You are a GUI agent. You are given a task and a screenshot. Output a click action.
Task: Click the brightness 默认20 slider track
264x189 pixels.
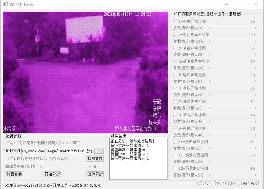tap(233, 28)
